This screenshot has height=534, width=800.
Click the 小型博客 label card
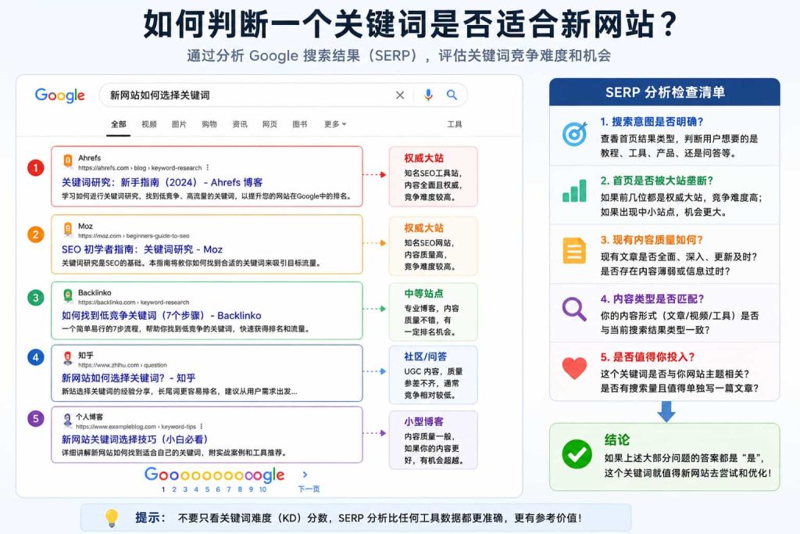433,439
